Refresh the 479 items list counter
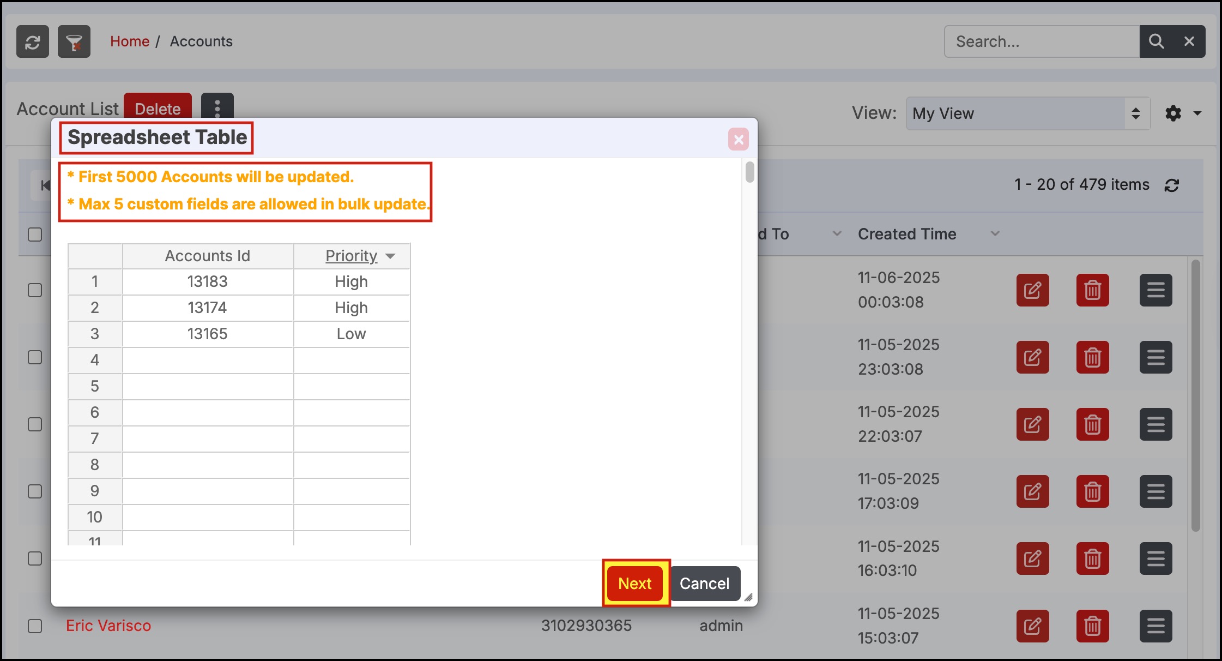Viewport: 1222px width, 661px height. (1172, 185)
